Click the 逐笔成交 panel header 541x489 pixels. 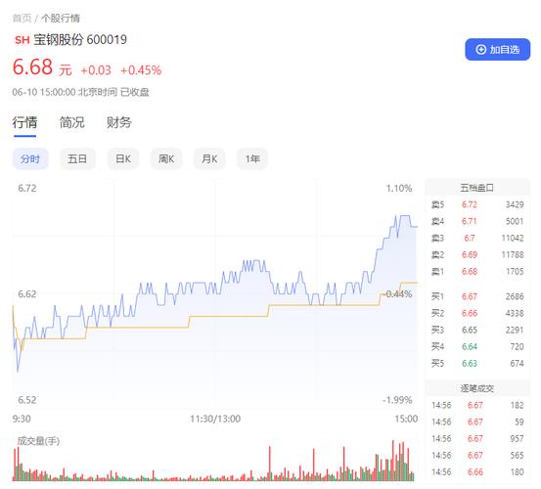tap(476, 388)
